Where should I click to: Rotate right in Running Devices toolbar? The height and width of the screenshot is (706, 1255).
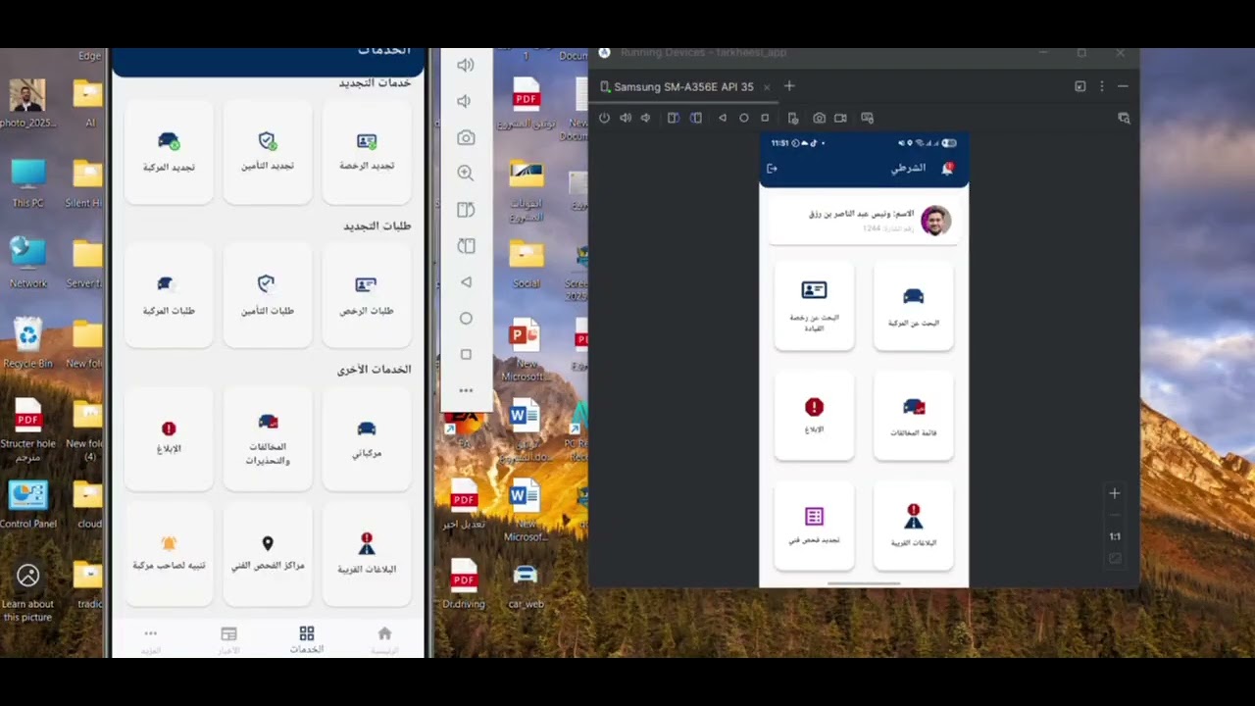coord(696,118)
